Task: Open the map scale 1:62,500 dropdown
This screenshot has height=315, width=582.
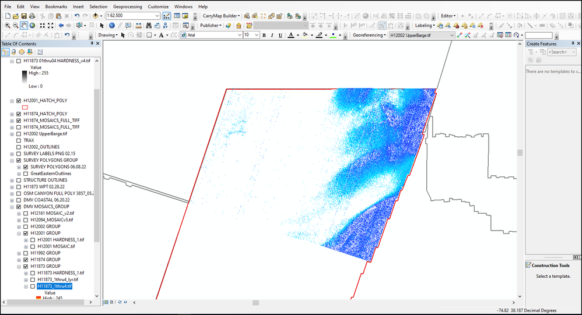Action: point(157,16)
